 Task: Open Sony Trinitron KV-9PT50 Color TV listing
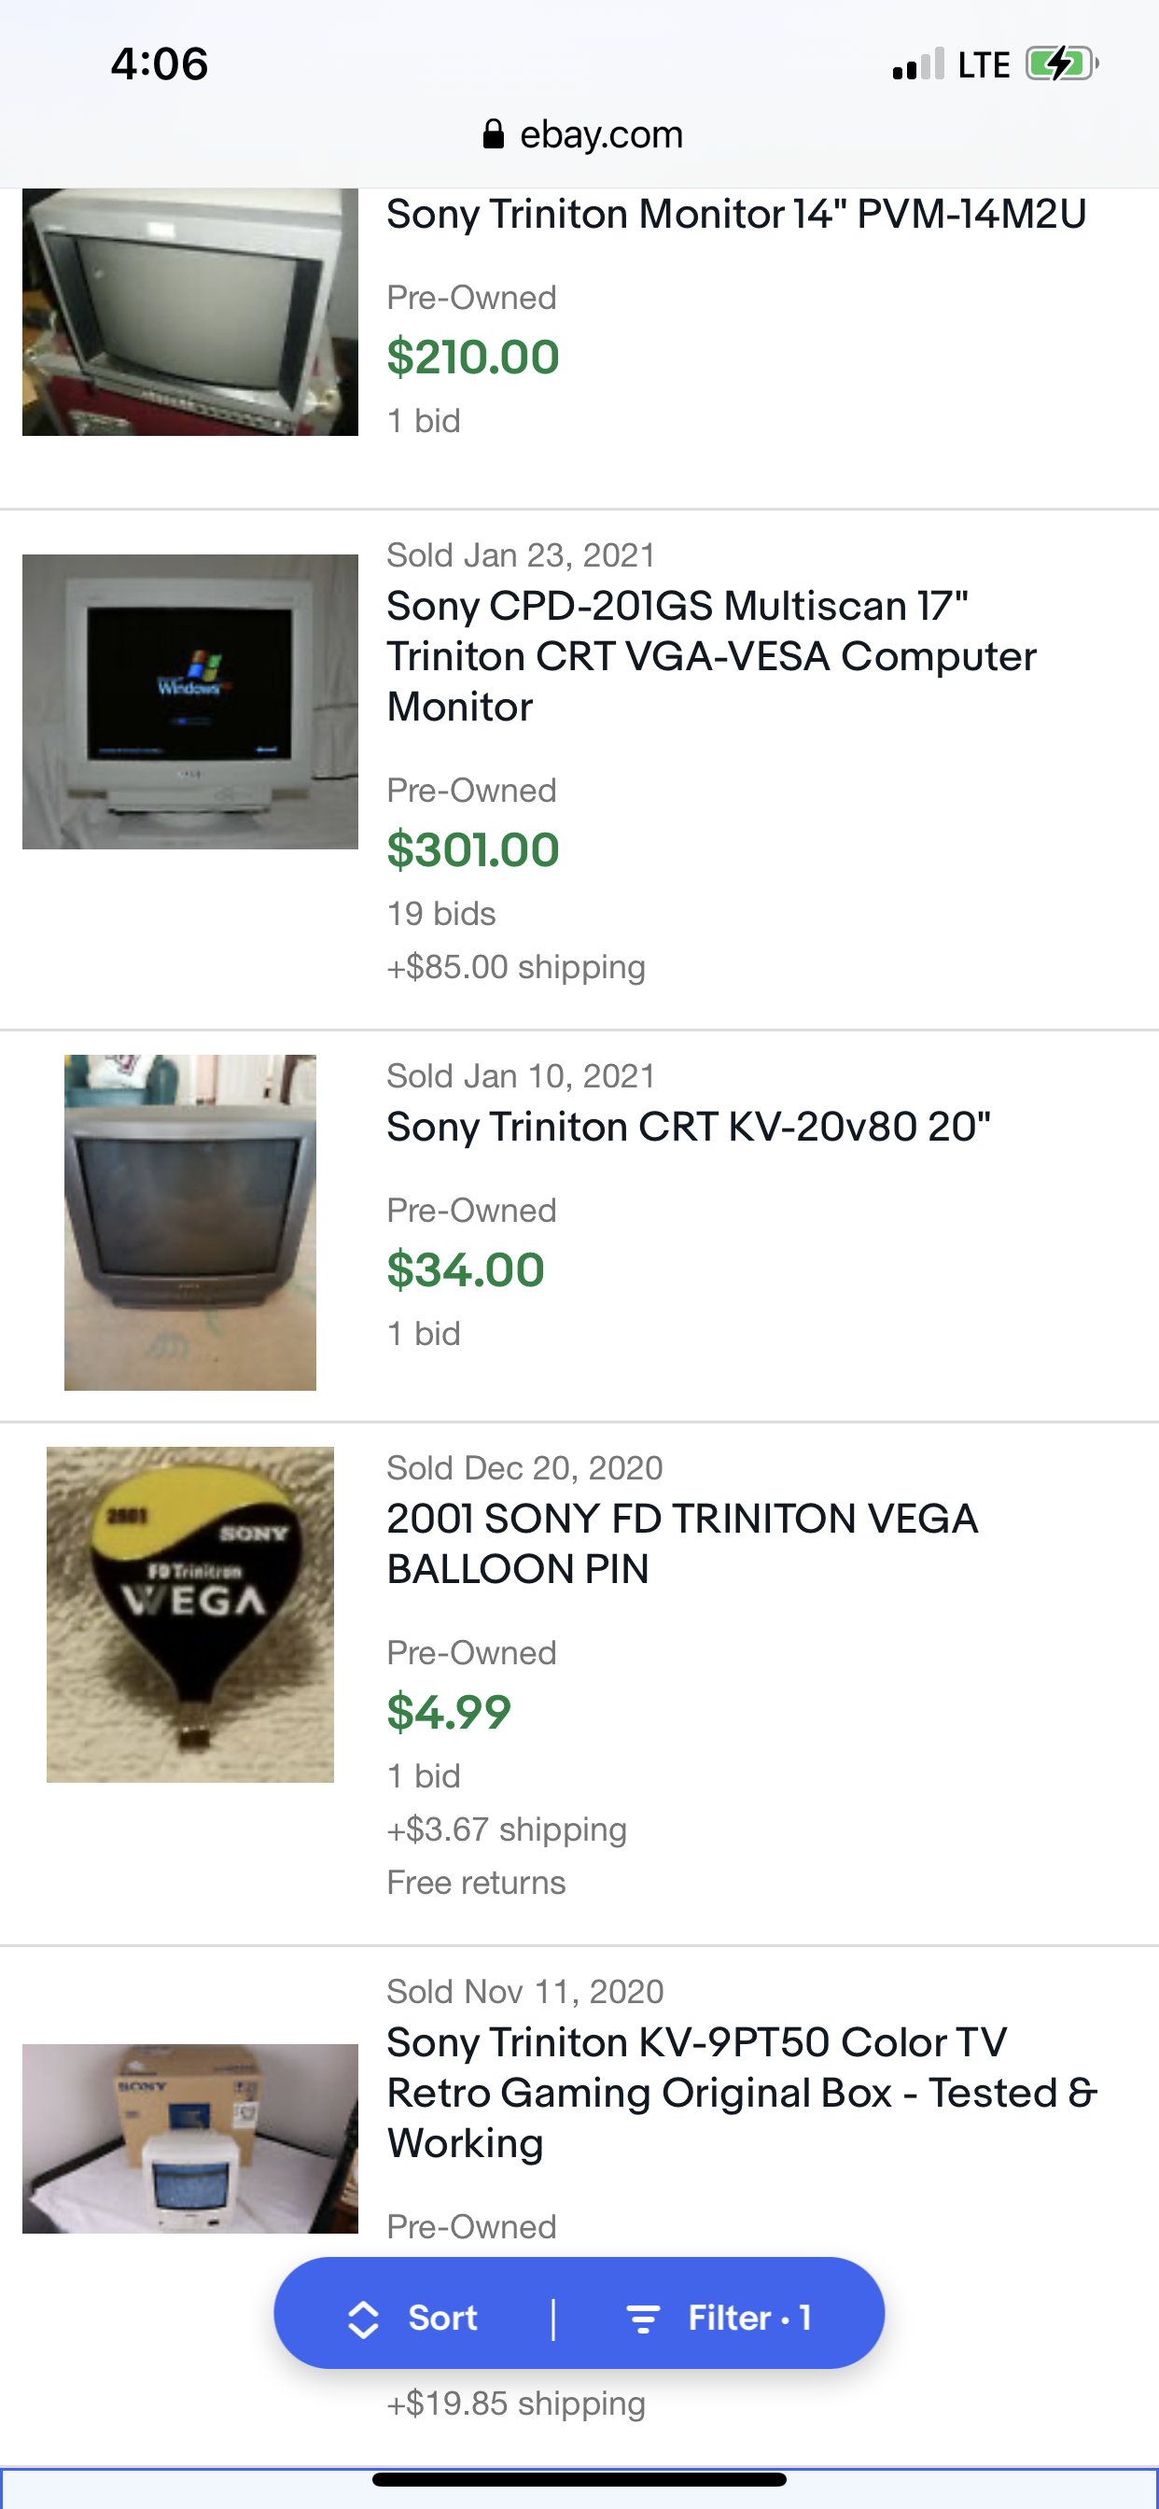tap(740, 2092)
